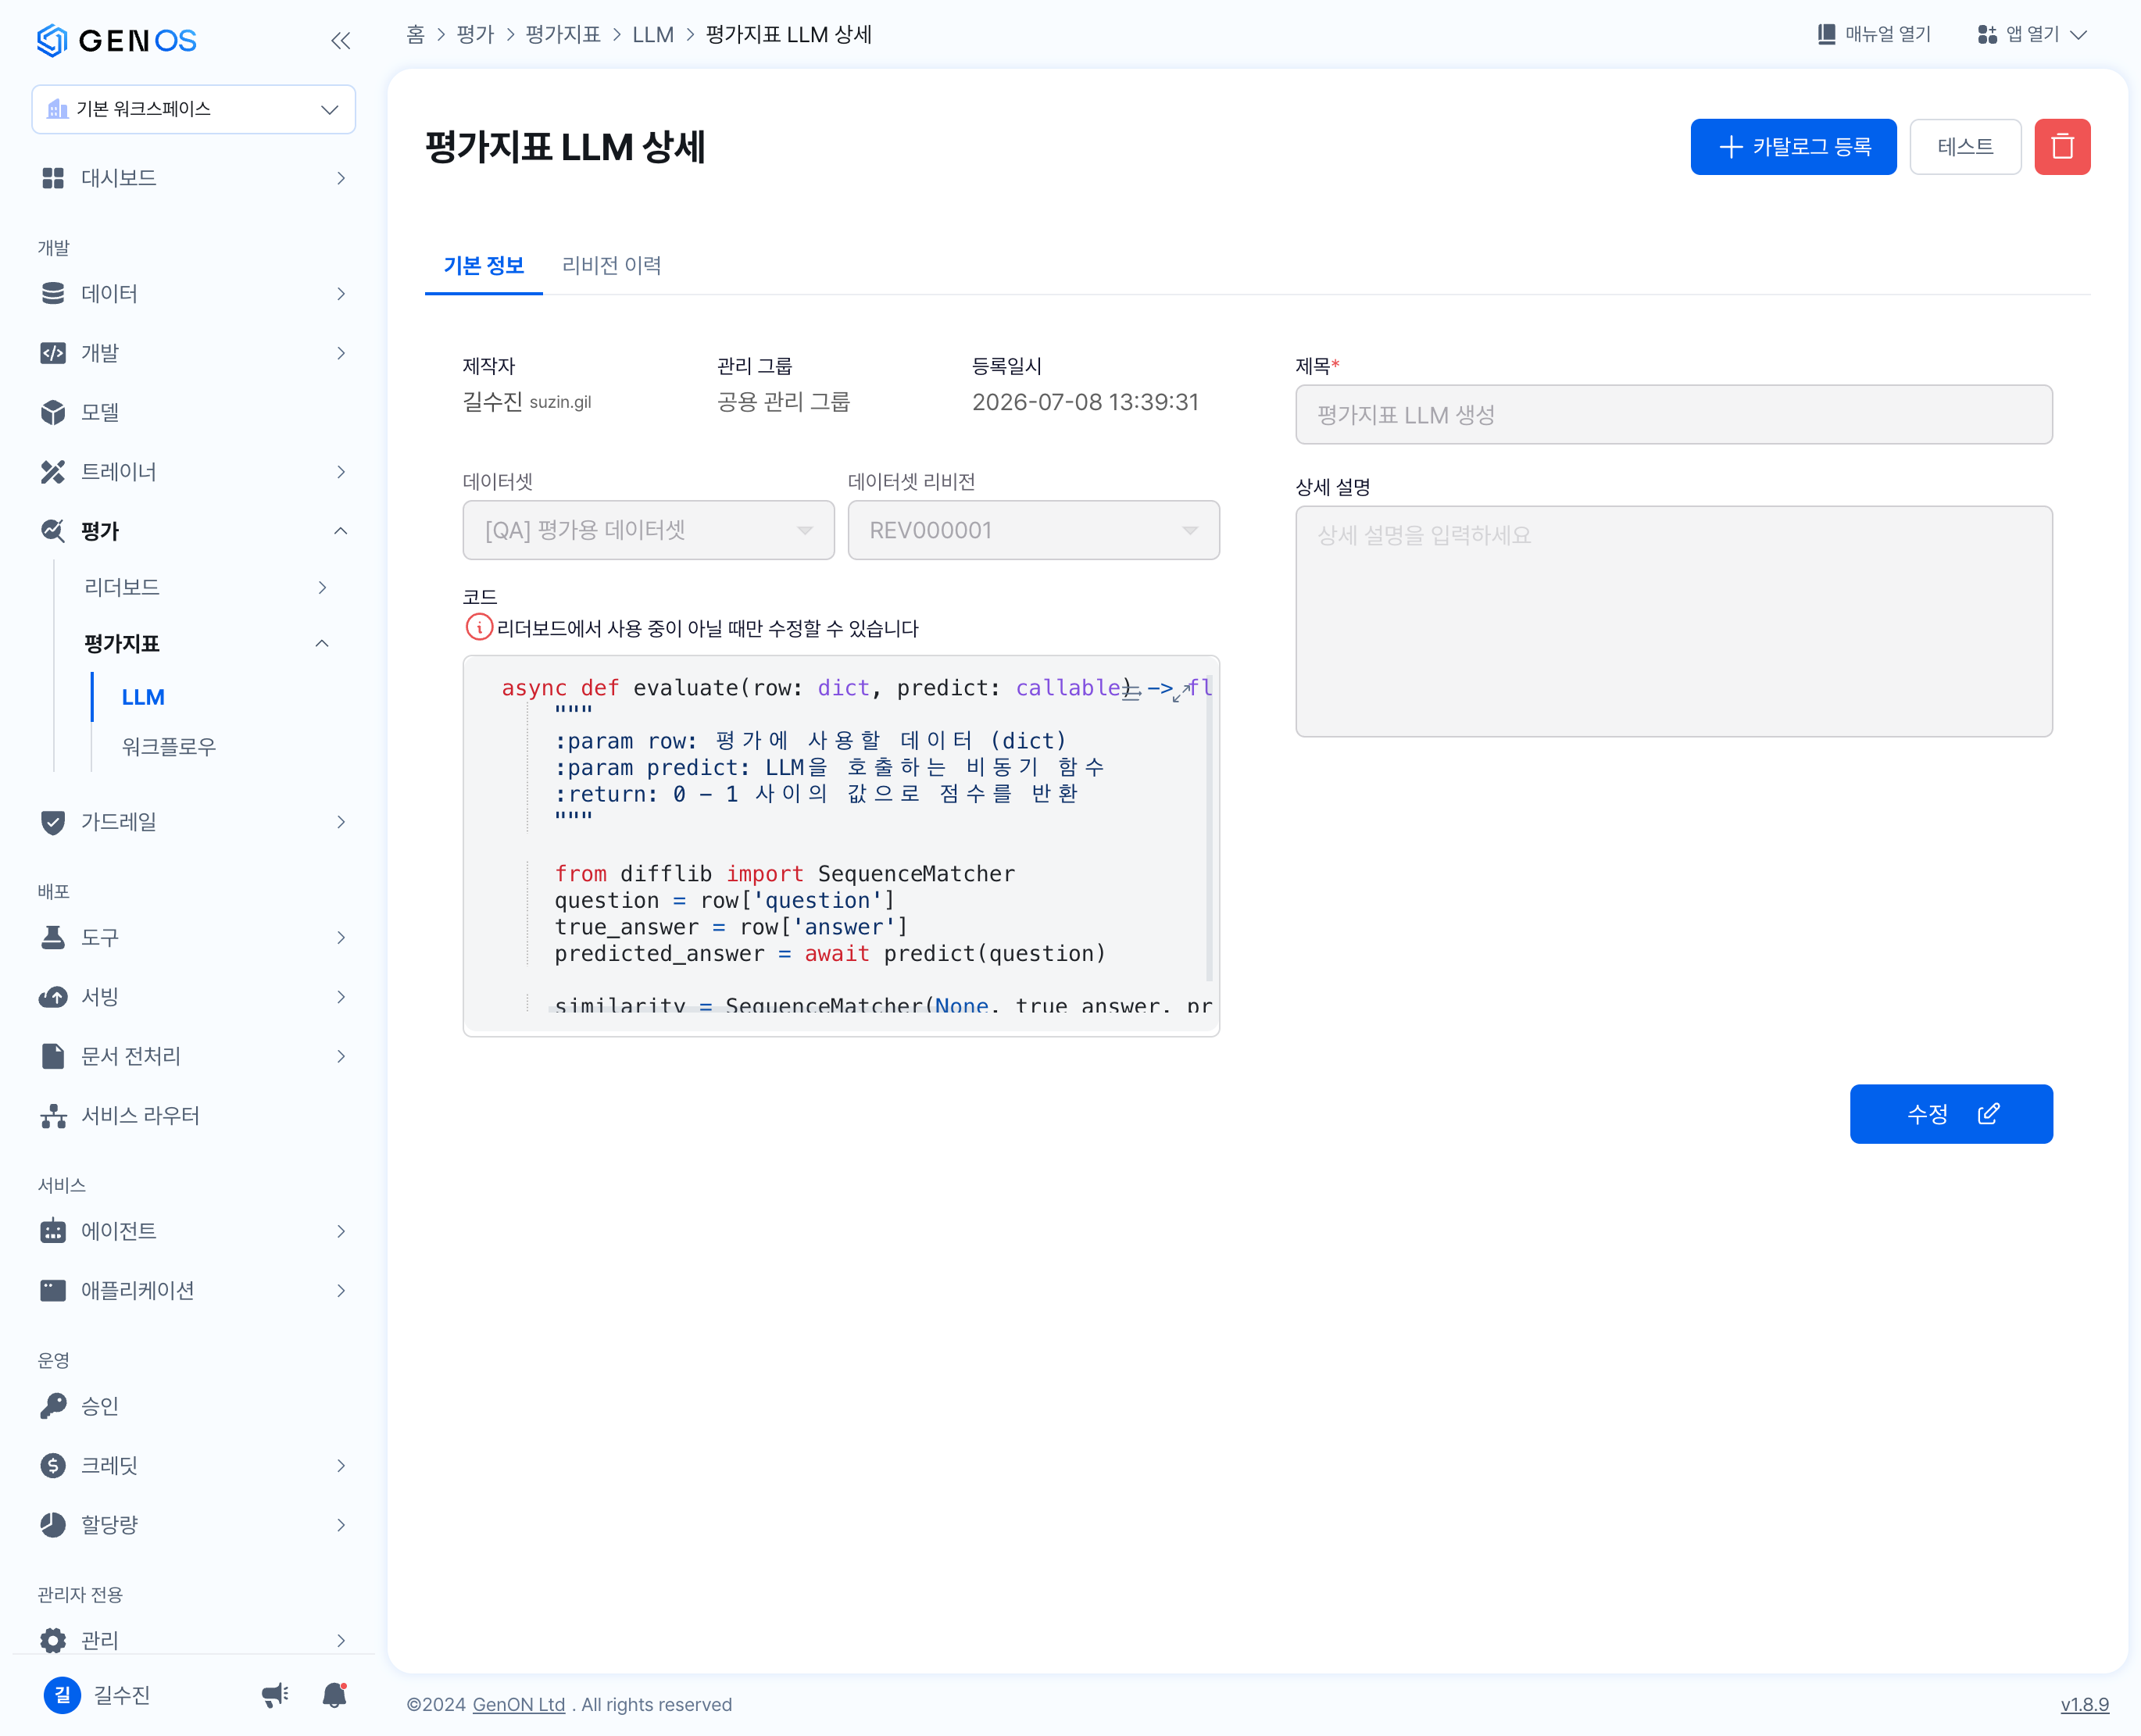
Task: Click into the 상세 설명 text area
Action: (x=1673, y=621)
